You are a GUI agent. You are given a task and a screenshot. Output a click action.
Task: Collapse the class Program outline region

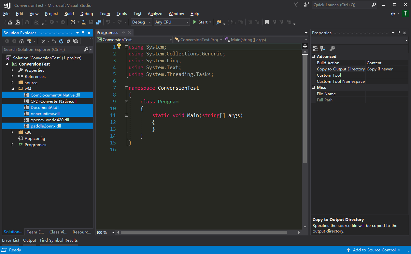(126, 102)
